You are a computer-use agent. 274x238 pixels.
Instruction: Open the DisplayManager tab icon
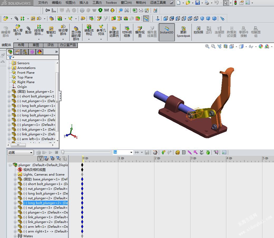(x=40, y=52)
